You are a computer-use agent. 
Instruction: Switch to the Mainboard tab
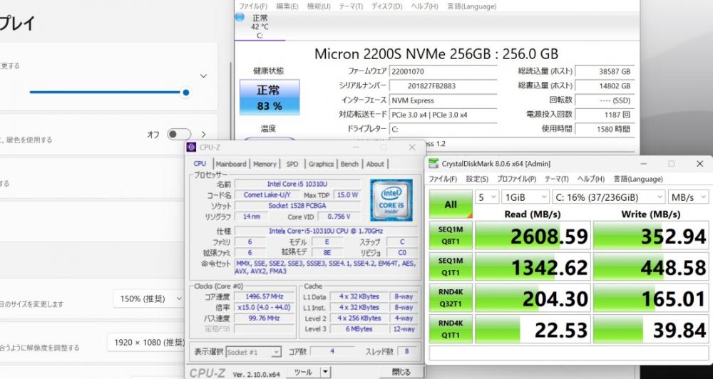[231, 164]
